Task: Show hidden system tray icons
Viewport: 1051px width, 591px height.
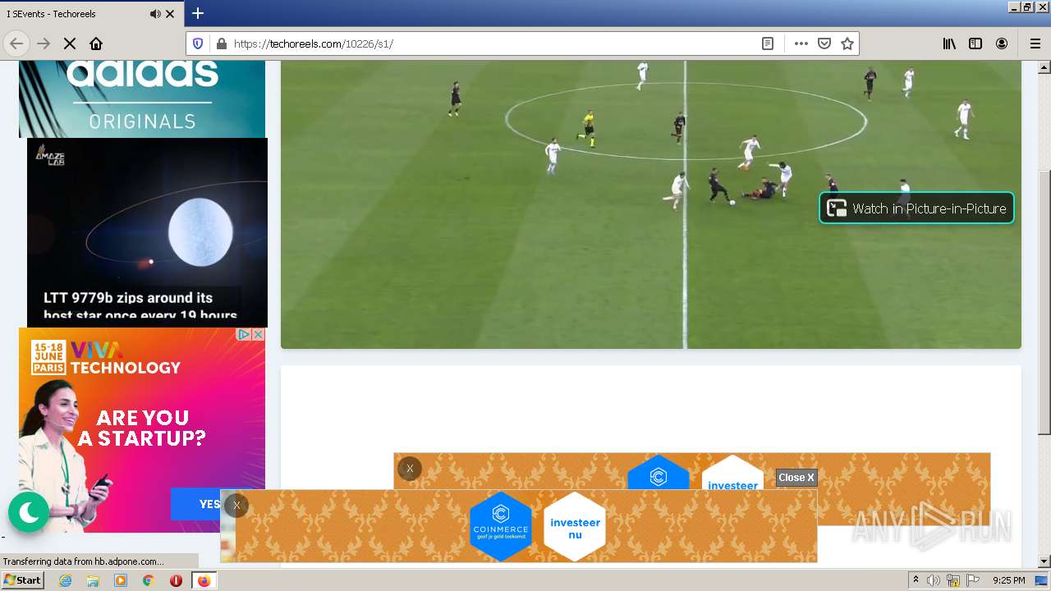Action: coord(916,580)
